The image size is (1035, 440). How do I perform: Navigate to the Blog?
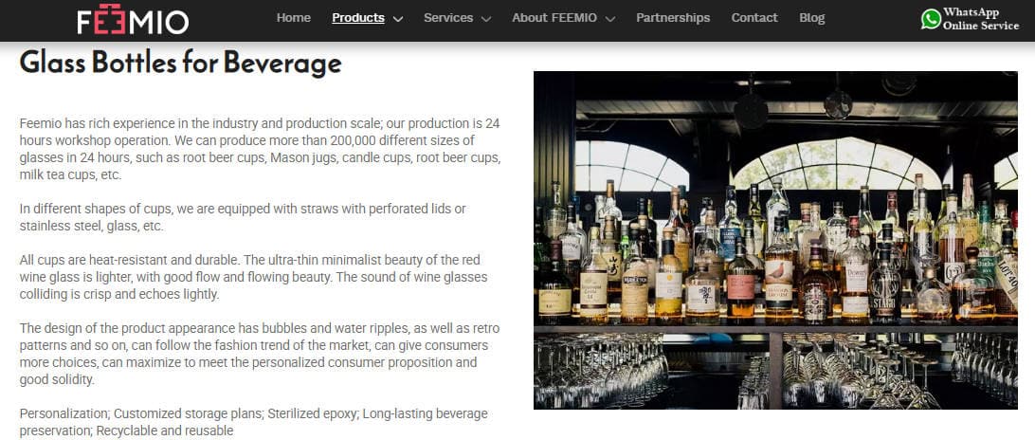click(812, 18)
